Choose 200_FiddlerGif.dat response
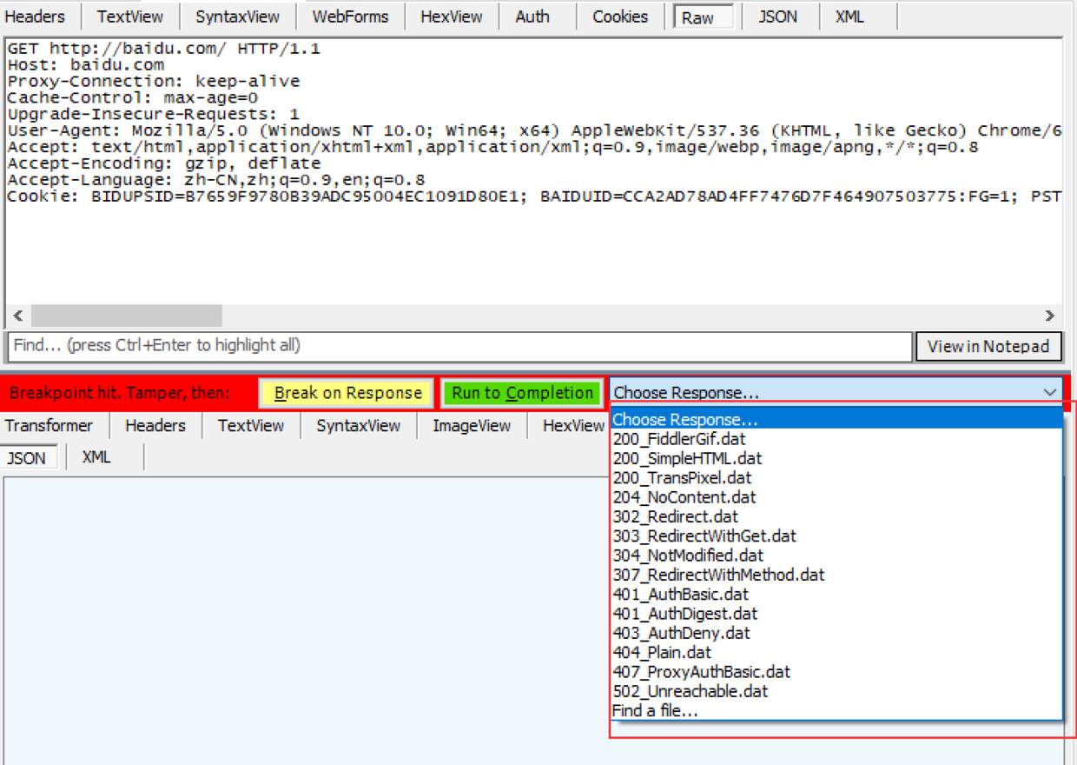 [x=678, y=439]
